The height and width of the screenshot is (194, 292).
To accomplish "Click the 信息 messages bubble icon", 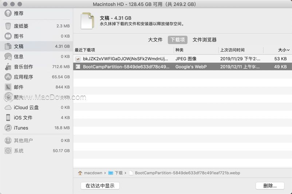I will (x=8, y=56).
